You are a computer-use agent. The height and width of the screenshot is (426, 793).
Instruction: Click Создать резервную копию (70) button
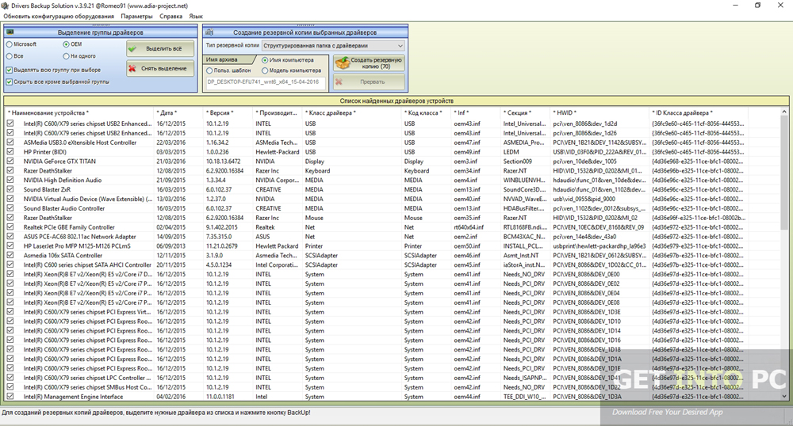(x=369, y=63)
